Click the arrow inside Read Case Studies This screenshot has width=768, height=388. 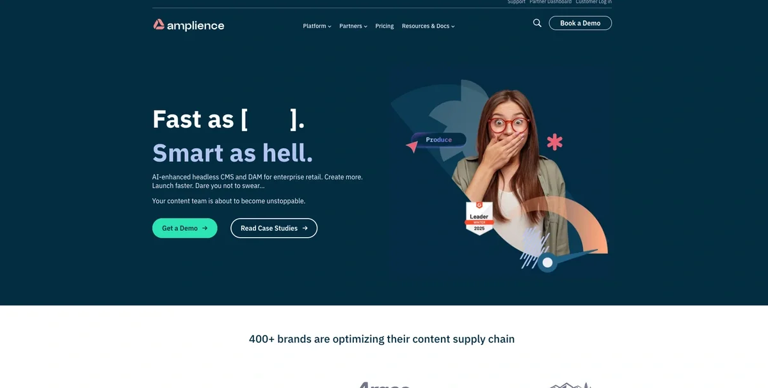coord(305,228)
